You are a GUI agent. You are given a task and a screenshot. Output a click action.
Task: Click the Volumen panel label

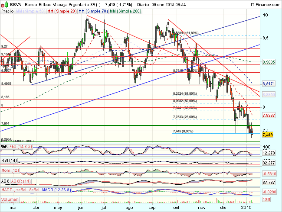pos(10,199)
